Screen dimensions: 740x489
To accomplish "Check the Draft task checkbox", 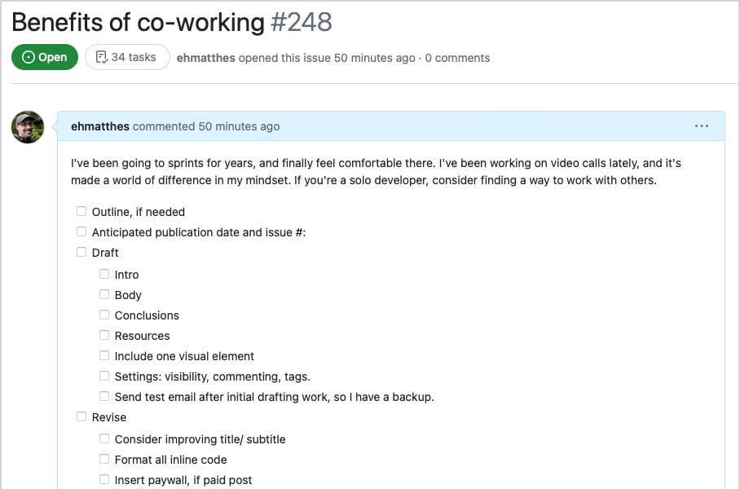I will (81, 251).
